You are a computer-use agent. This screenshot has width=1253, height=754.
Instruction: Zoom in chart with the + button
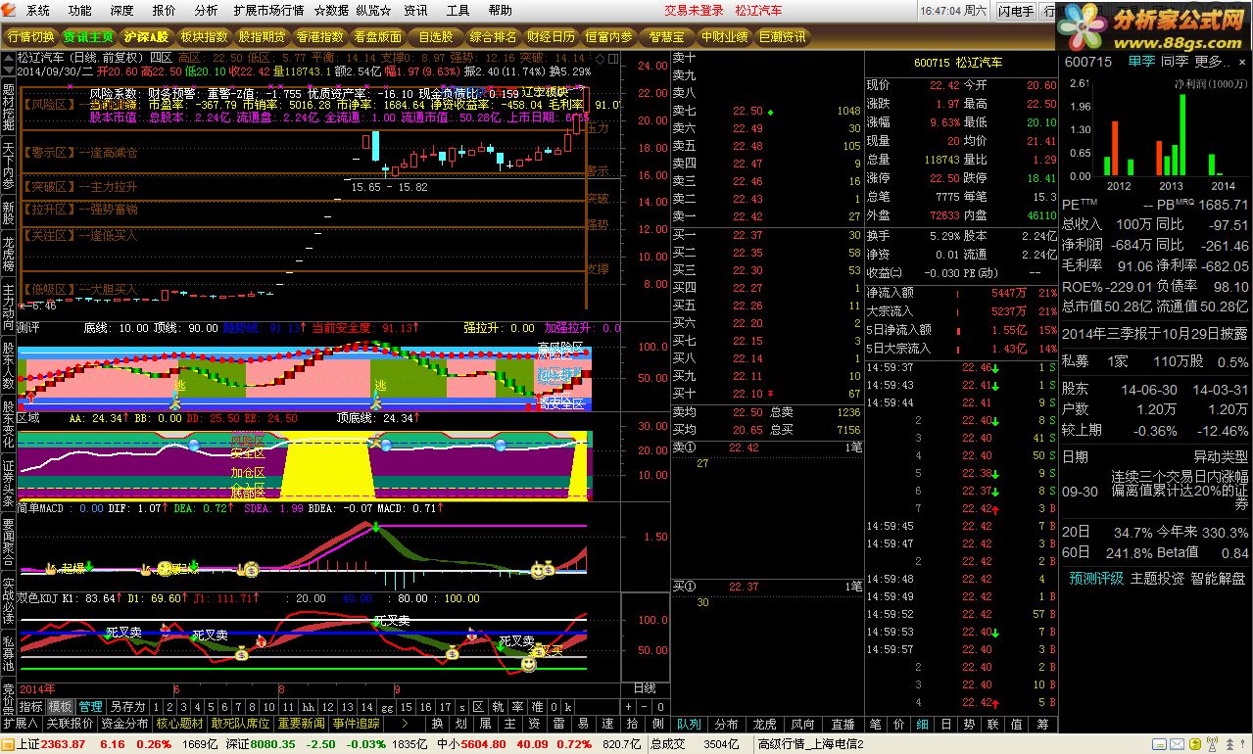[630, 706]
